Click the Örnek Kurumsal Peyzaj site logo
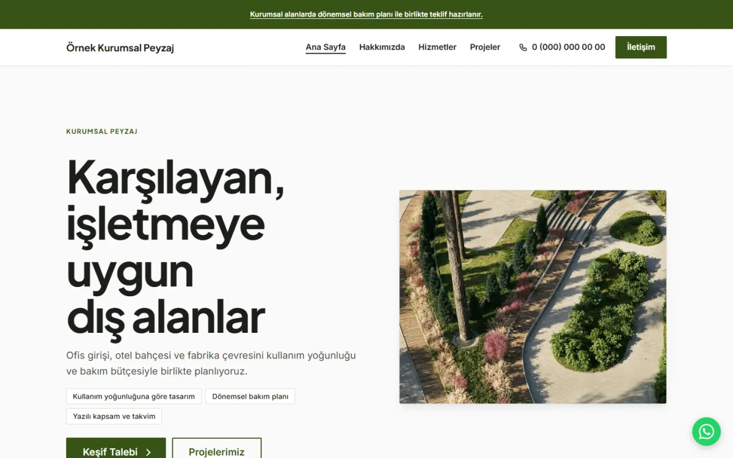Screen dimensions: 733x458 (120, 48)
